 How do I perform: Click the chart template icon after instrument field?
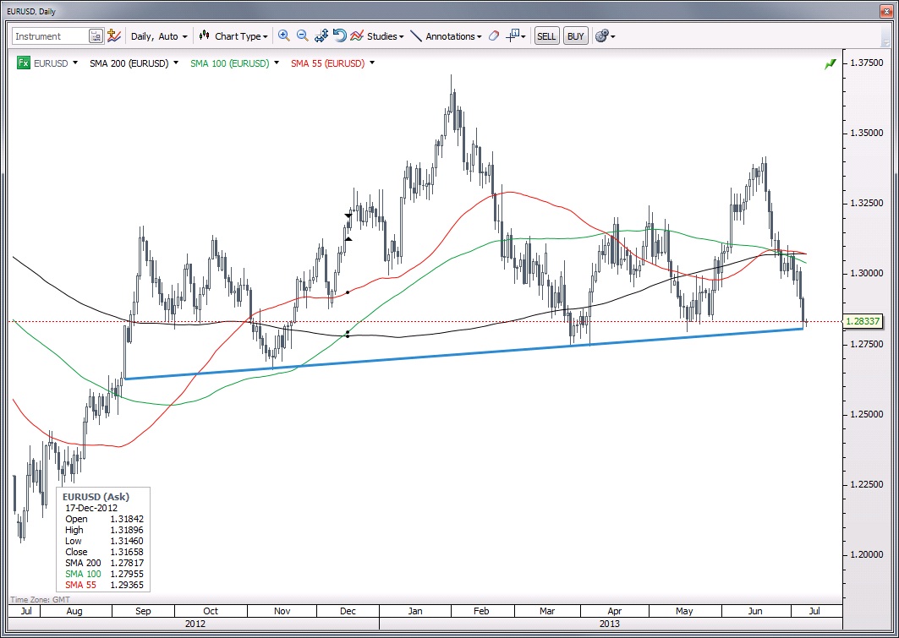pos(114,36)
